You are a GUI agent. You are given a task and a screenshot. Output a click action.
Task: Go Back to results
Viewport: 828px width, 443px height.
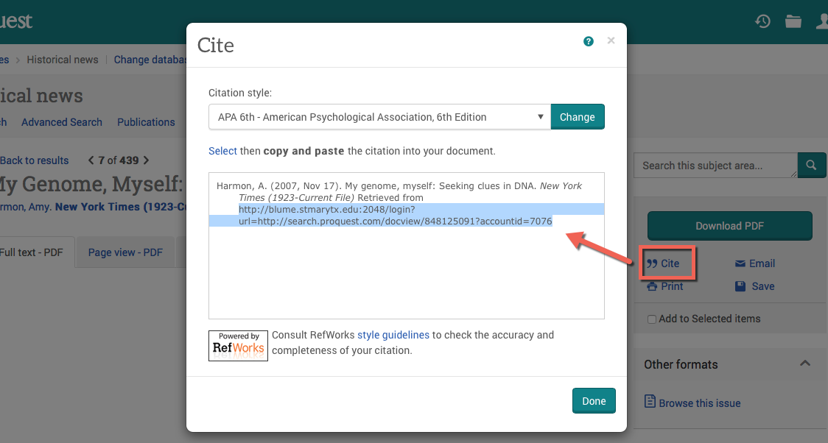point(35,160)
